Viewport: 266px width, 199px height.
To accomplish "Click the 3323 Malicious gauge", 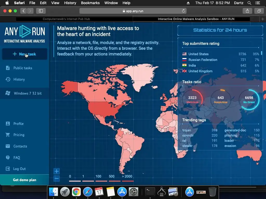I will click(x=192, y=100).
